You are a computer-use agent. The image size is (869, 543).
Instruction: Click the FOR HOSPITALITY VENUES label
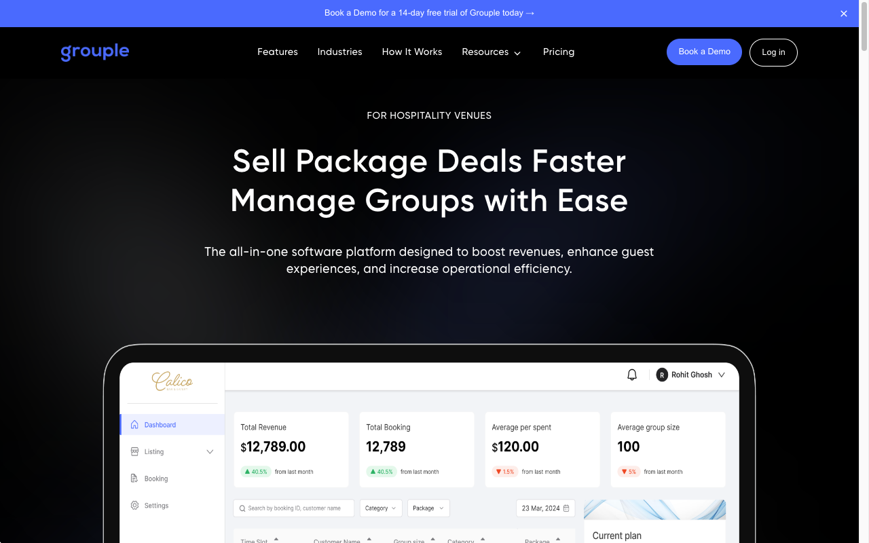click(x=429, y=115)
